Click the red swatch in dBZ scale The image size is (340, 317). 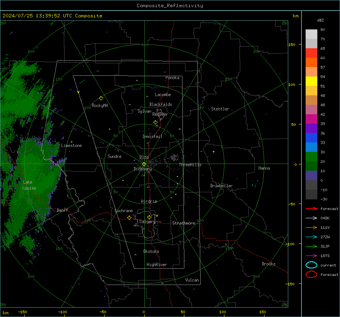point(311,53)
